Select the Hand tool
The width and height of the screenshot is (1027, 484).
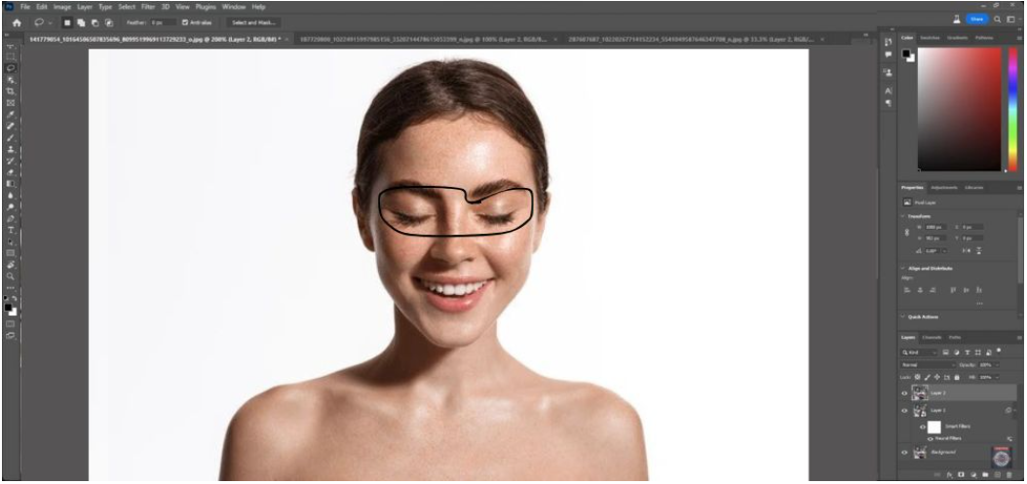point(11,265)
